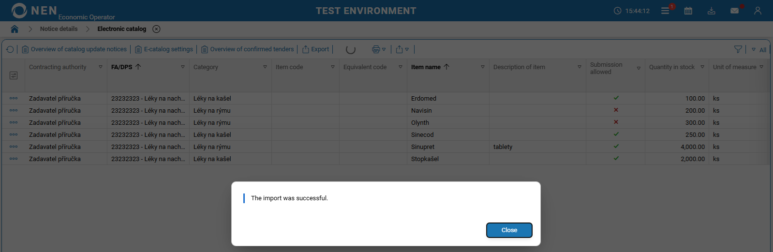Screen dimensions: 773x252
Task: Open the Category column filter dropdown
Action: click(x=265, y=67)
